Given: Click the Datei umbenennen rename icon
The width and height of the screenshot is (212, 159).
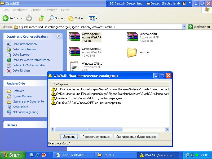Looking at the screenshot, I should (9, 44).
